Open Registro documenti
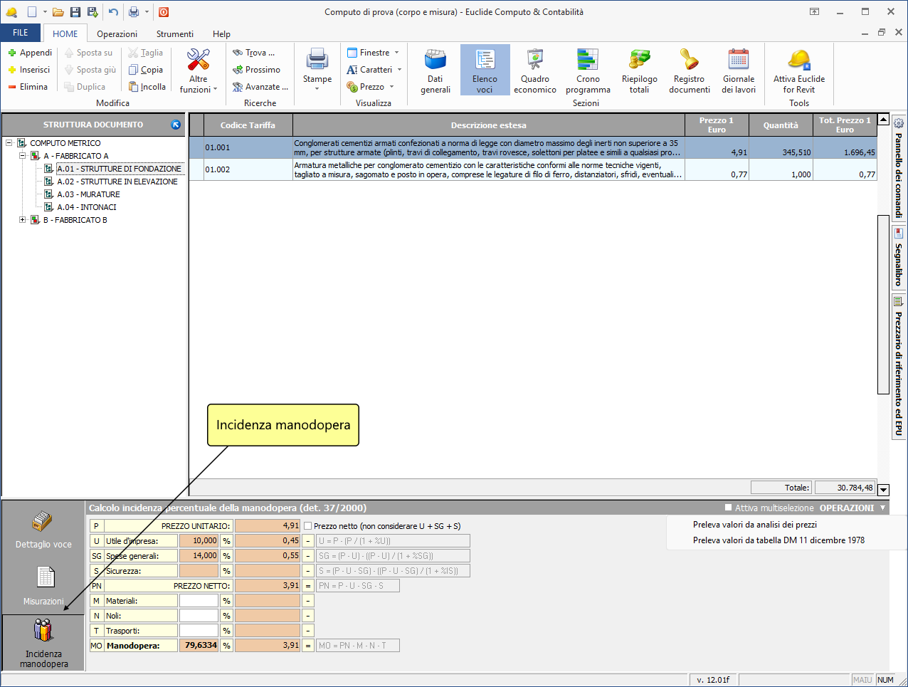 click(689, 70)
